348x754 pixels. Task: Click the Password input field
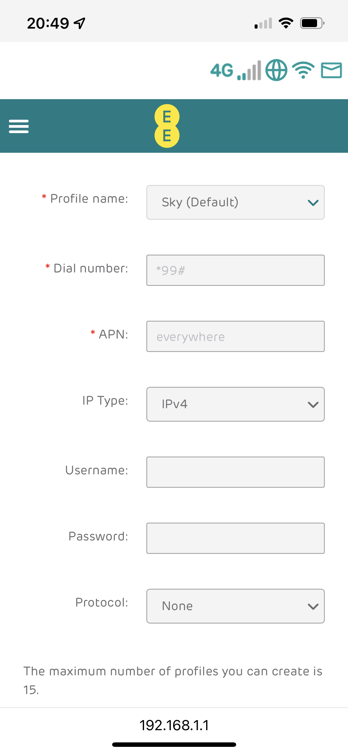pyautogui.click(x=235, y=538)
